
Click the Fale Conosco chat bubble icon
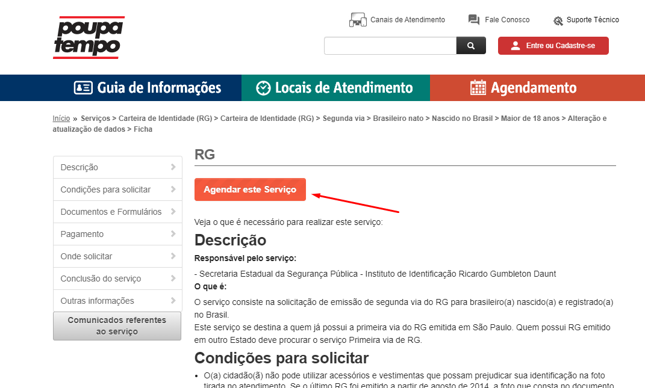(x=474, y=20)
